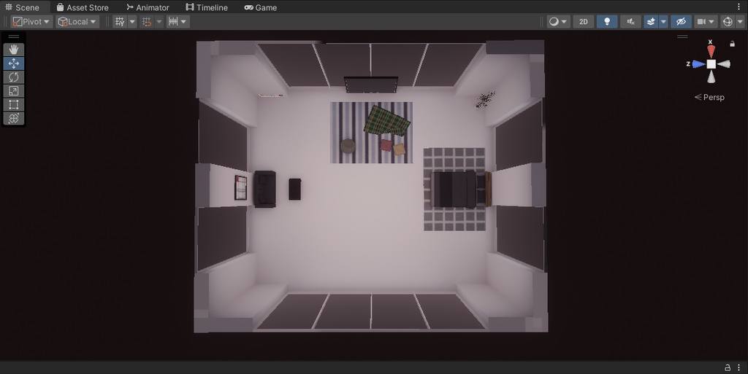Toggle Gizmos globe icon
The image size is (748, 374).
pyautogui.click(x=727, y=21)
